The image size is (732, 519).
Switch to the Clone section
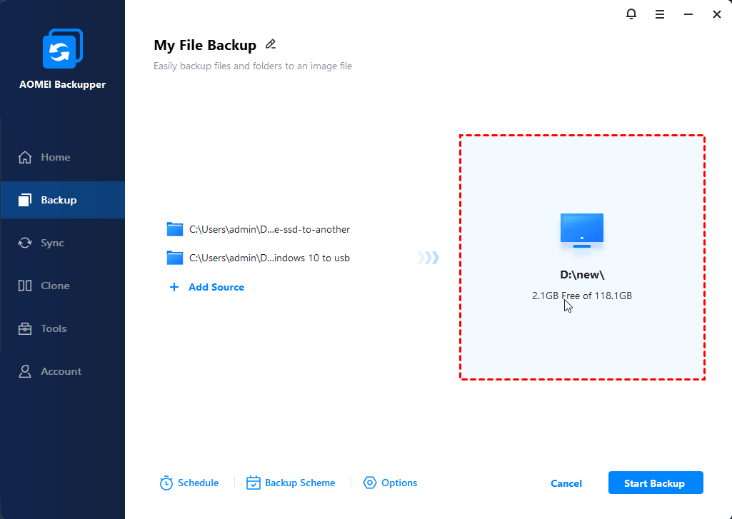click(x=55, y=286)
